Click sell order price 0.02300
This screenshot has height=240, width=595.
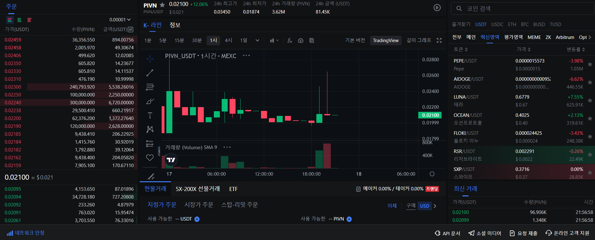(13, 87)
